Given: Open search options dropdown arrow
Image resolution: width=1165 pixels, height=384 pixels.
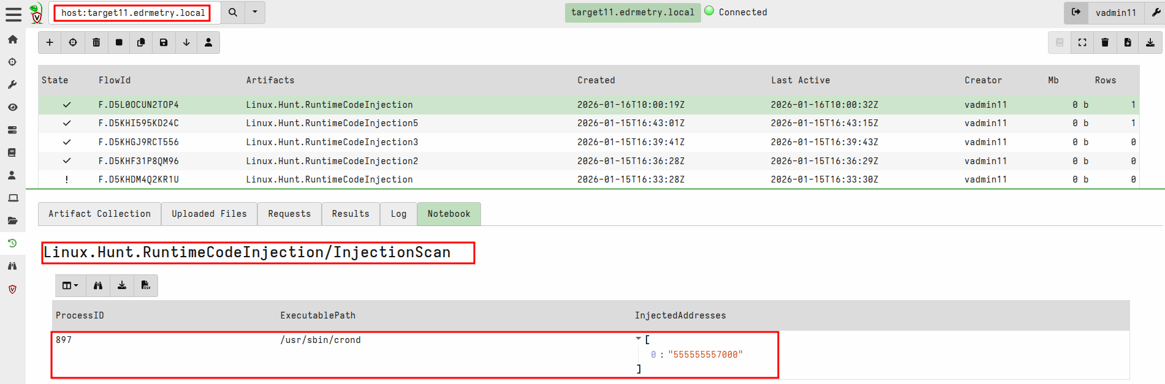Looking at the screenshot, I should [255, 12].
